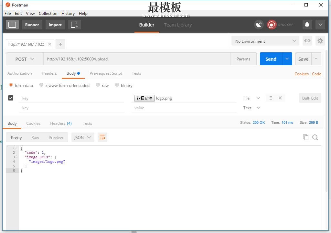Image resolution: width=331 pixels, height=233 pixels.
Task: Open request Headers tab
Action: [x=49, y=73]
